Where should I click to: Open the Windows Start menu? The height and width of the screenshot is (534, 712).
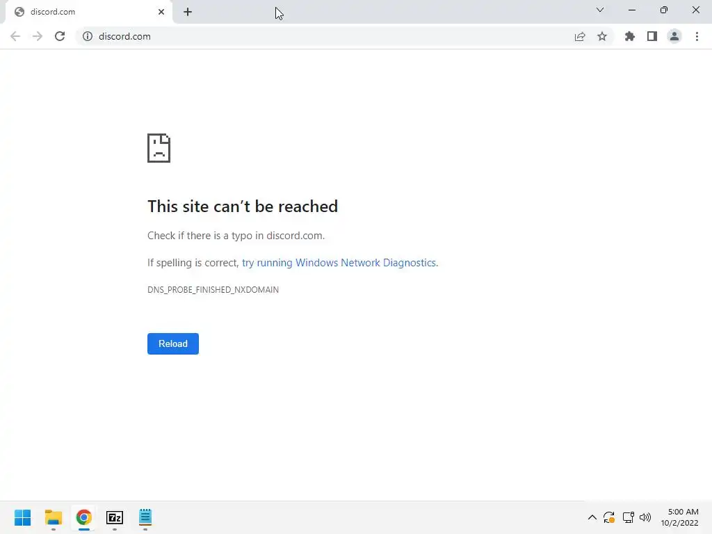click(x=23, y=517)
